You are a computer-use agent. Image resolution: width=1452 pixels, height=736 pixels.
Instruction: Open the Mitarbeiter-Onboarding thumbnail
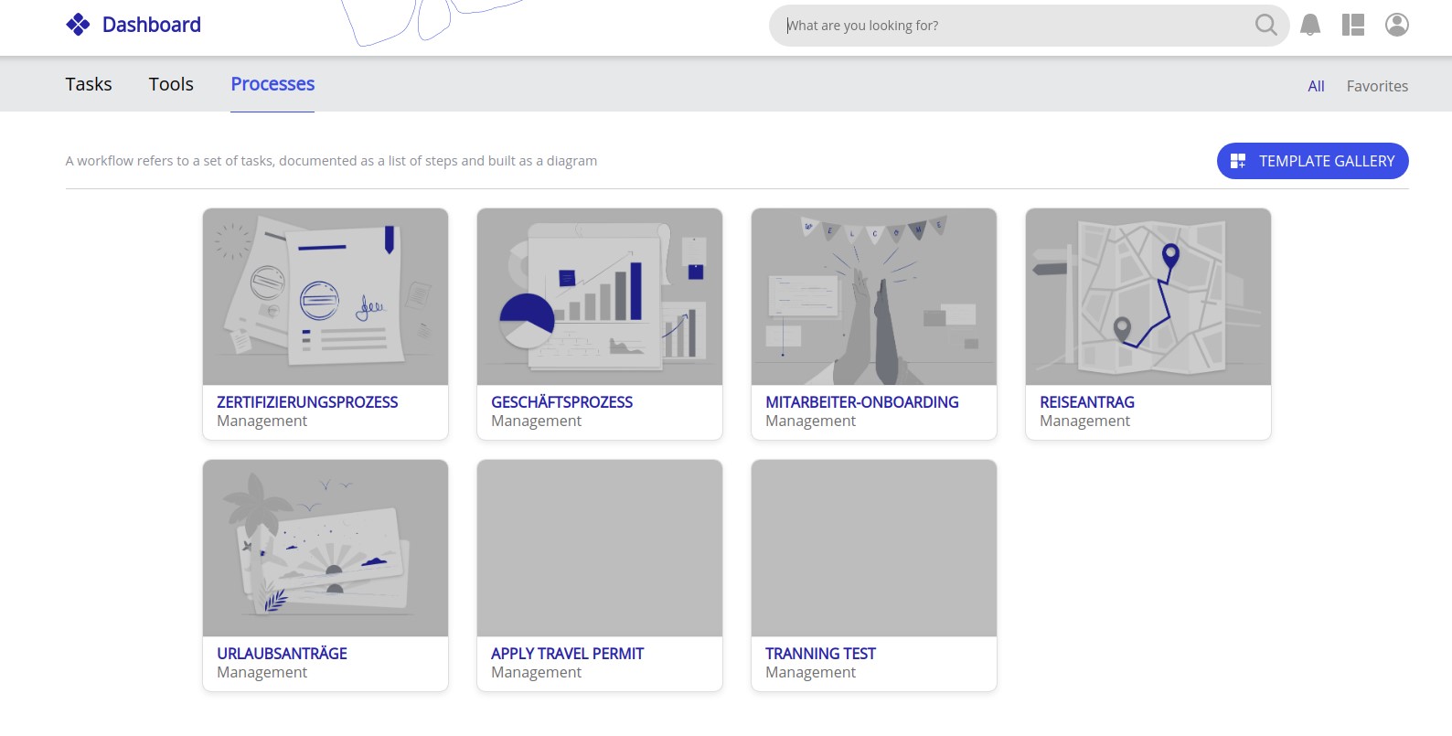(x=874, y=296)
